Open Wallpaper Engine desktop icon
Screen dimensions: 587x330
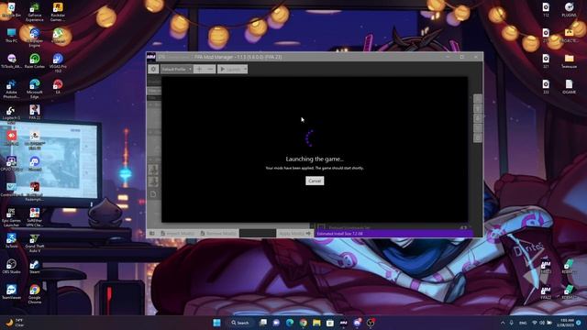pyautogui.click(x=35, y=38)
